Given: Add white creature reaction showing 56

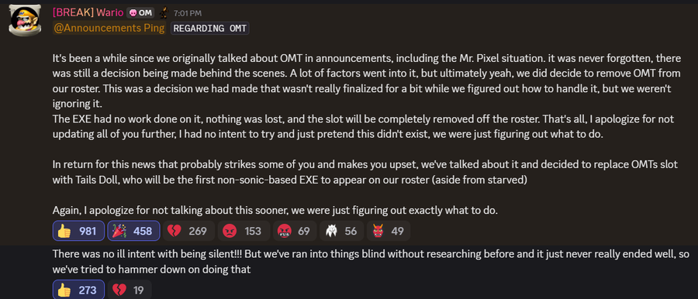Looking at the screenshot, I should coord(342,231).
